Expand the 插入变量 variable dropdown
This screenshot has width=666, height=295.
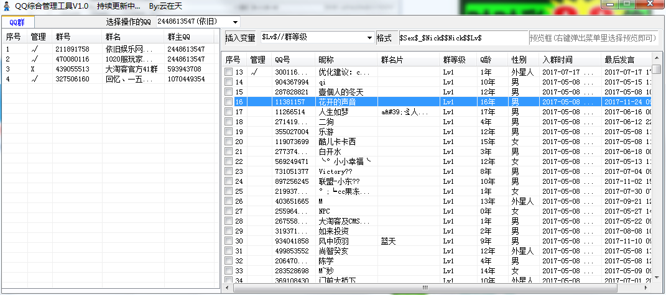click(x=368, y=38)
